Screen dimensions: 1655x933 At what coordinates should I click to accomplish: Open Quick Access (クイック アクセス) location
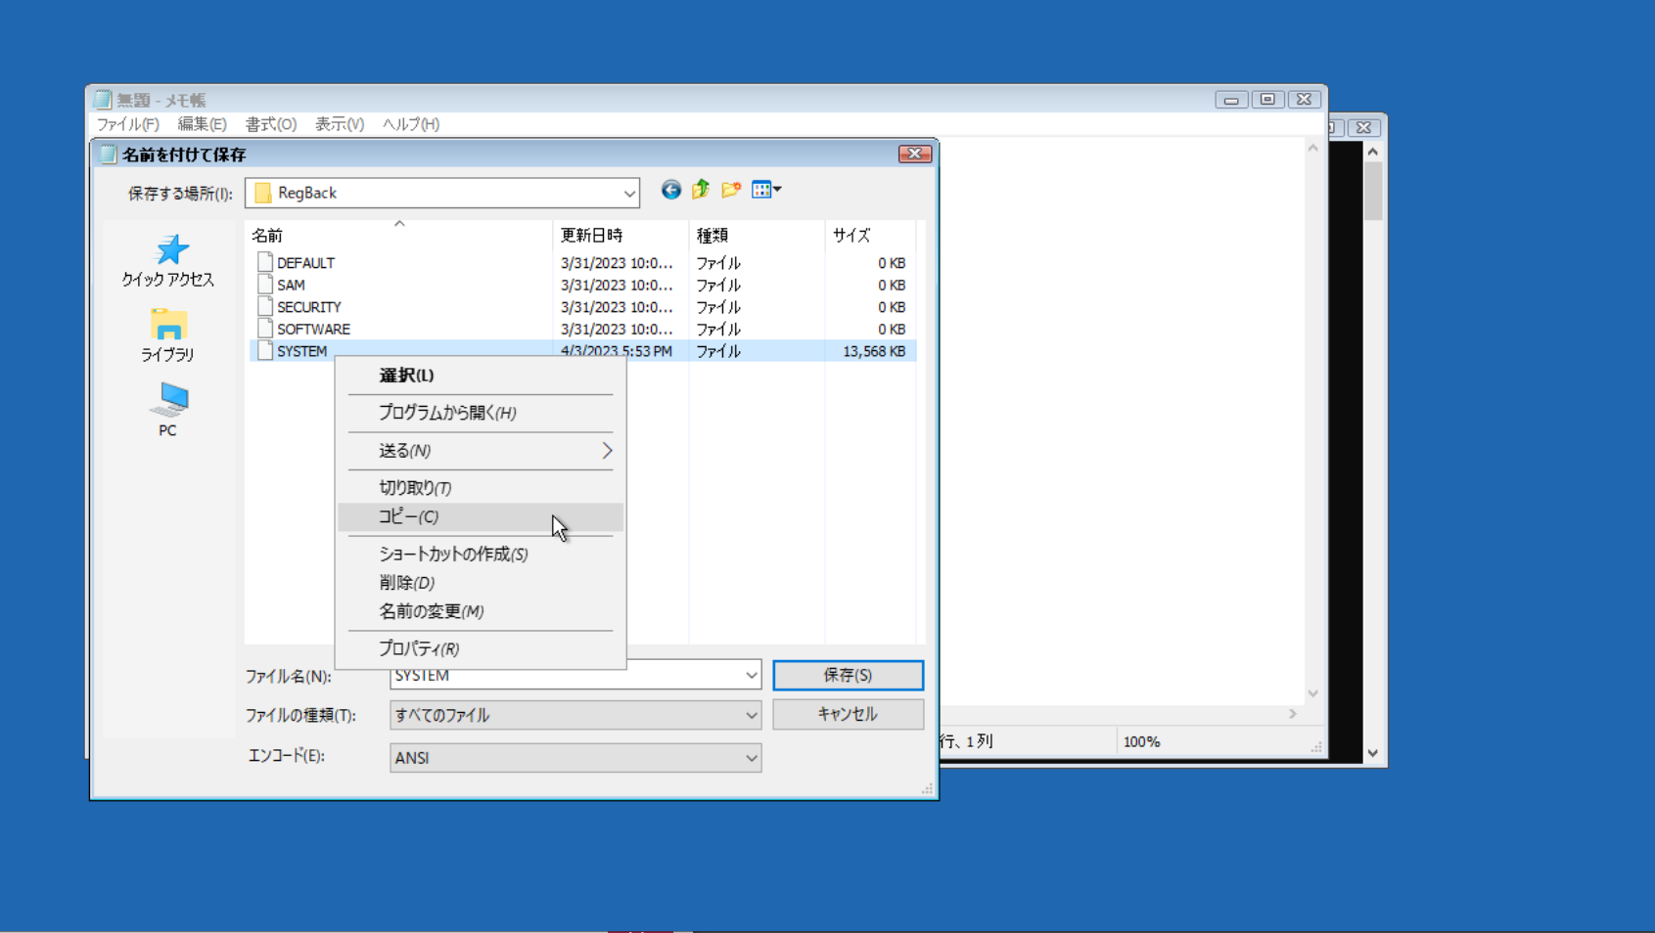168,260
